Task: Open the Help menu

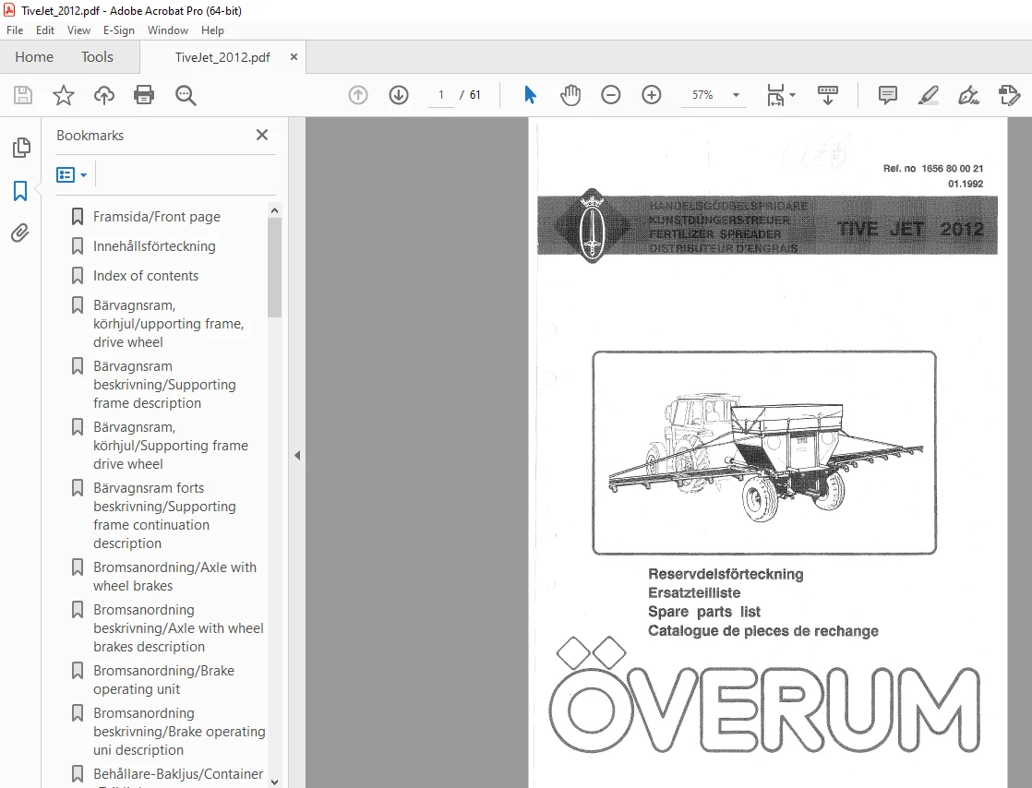Action: click(212, 30)
